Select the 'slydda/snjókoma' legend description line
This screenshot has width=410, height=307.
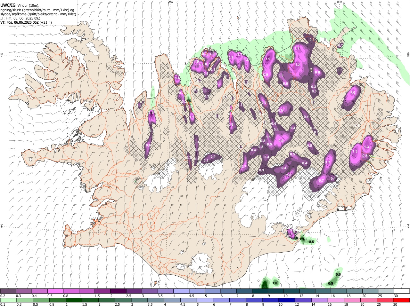[38, 14]
